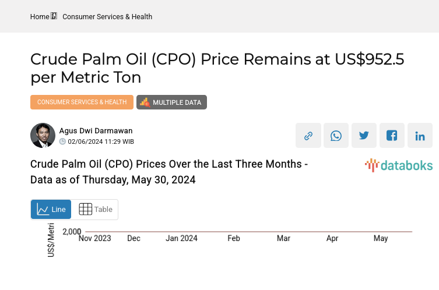Image resolution: width=439 pixels, height=290 pixels.
Task: Click the orange Consumer Services & Health tag
Action: (82, 102)
